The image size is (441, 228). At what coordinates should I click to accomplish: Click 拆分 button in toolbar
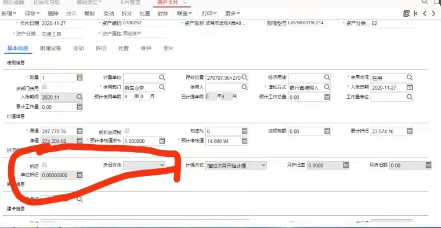coord(126,13)
